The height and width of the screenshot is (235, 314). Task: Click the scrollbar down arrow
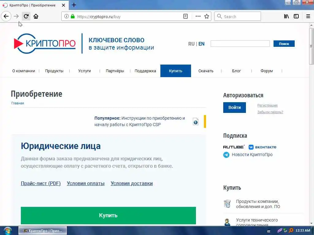[x=311, y=223]
